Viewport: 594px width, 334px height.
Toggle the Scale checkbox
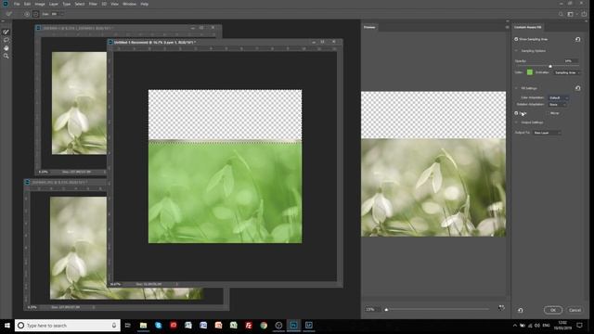tap(516, 113)
